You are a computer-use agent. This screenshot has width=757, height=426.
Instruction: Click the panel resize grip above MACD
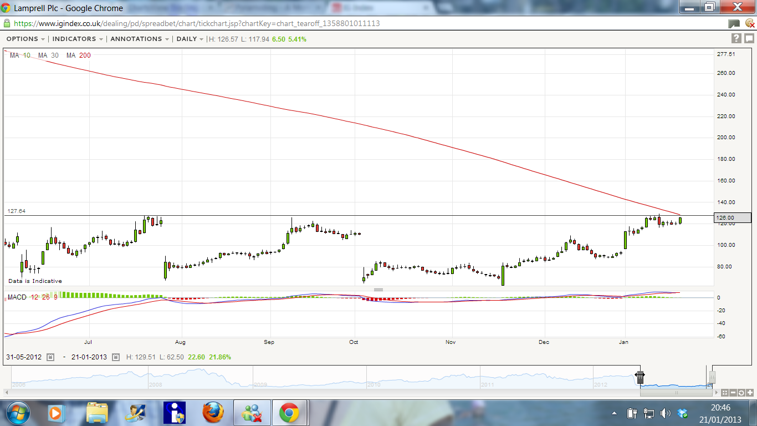[x=378, y=290]
